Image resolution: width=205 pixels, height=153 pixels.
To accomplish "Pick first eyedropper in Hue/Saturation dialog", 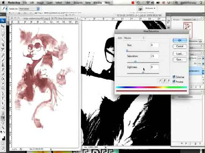I will tap(160, 81).
